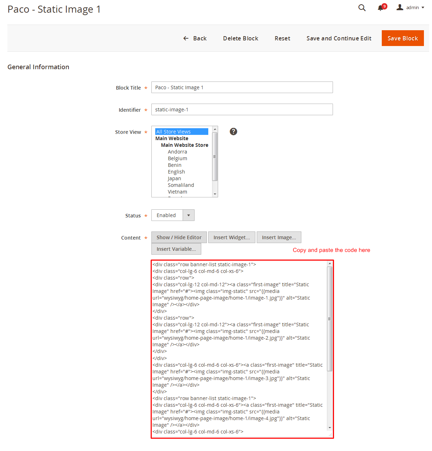Select Benin store view

coord(175,165)
